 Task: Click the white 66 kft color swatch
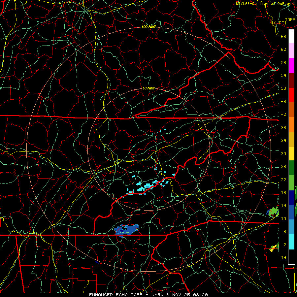(x=291, y=36)
